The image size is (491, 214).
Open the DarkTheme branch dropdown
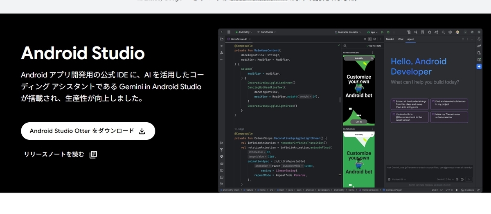(266, 32)
